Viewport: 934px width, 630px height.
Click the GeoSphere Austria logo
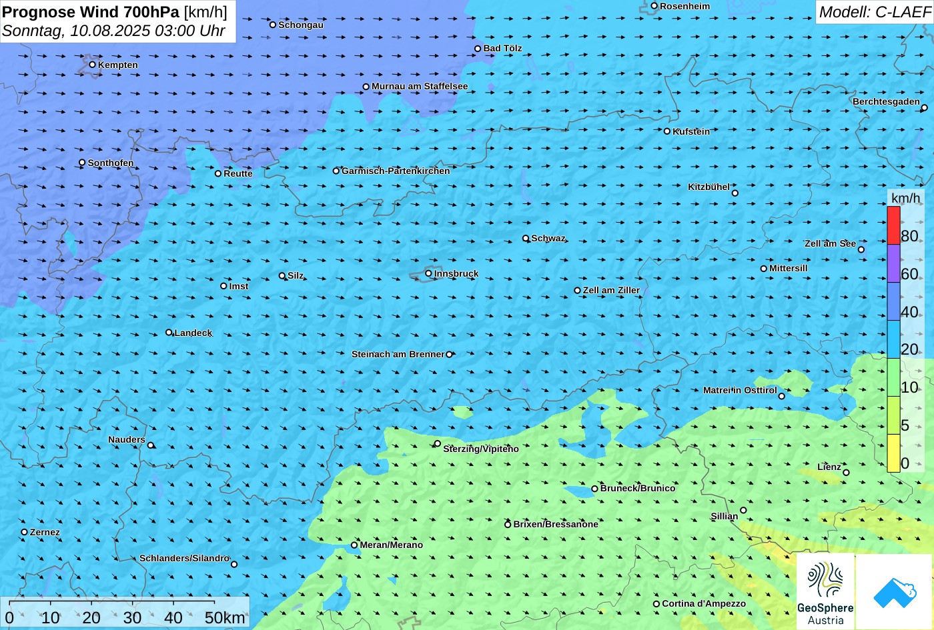(x=825, y=592)
